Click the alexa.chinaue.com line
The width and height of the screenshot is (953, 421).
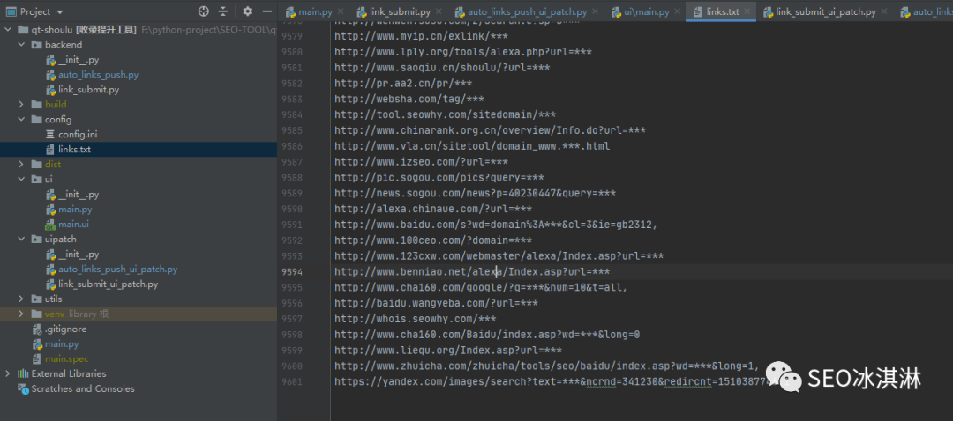(x=433, y=209)
